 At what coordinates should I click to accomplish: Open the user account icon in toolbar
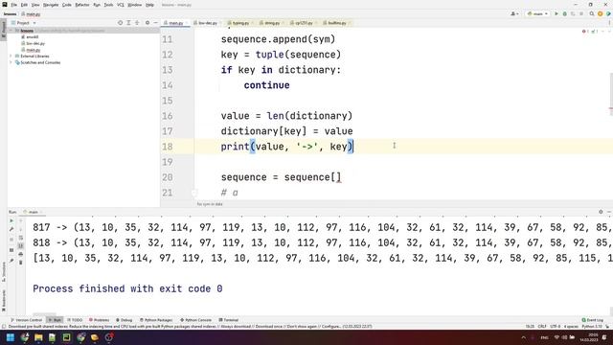[x=514, y=13]
